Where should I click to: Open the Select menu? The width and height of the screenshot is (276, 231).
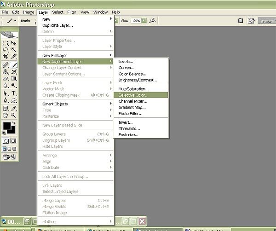tap(58, 12)
